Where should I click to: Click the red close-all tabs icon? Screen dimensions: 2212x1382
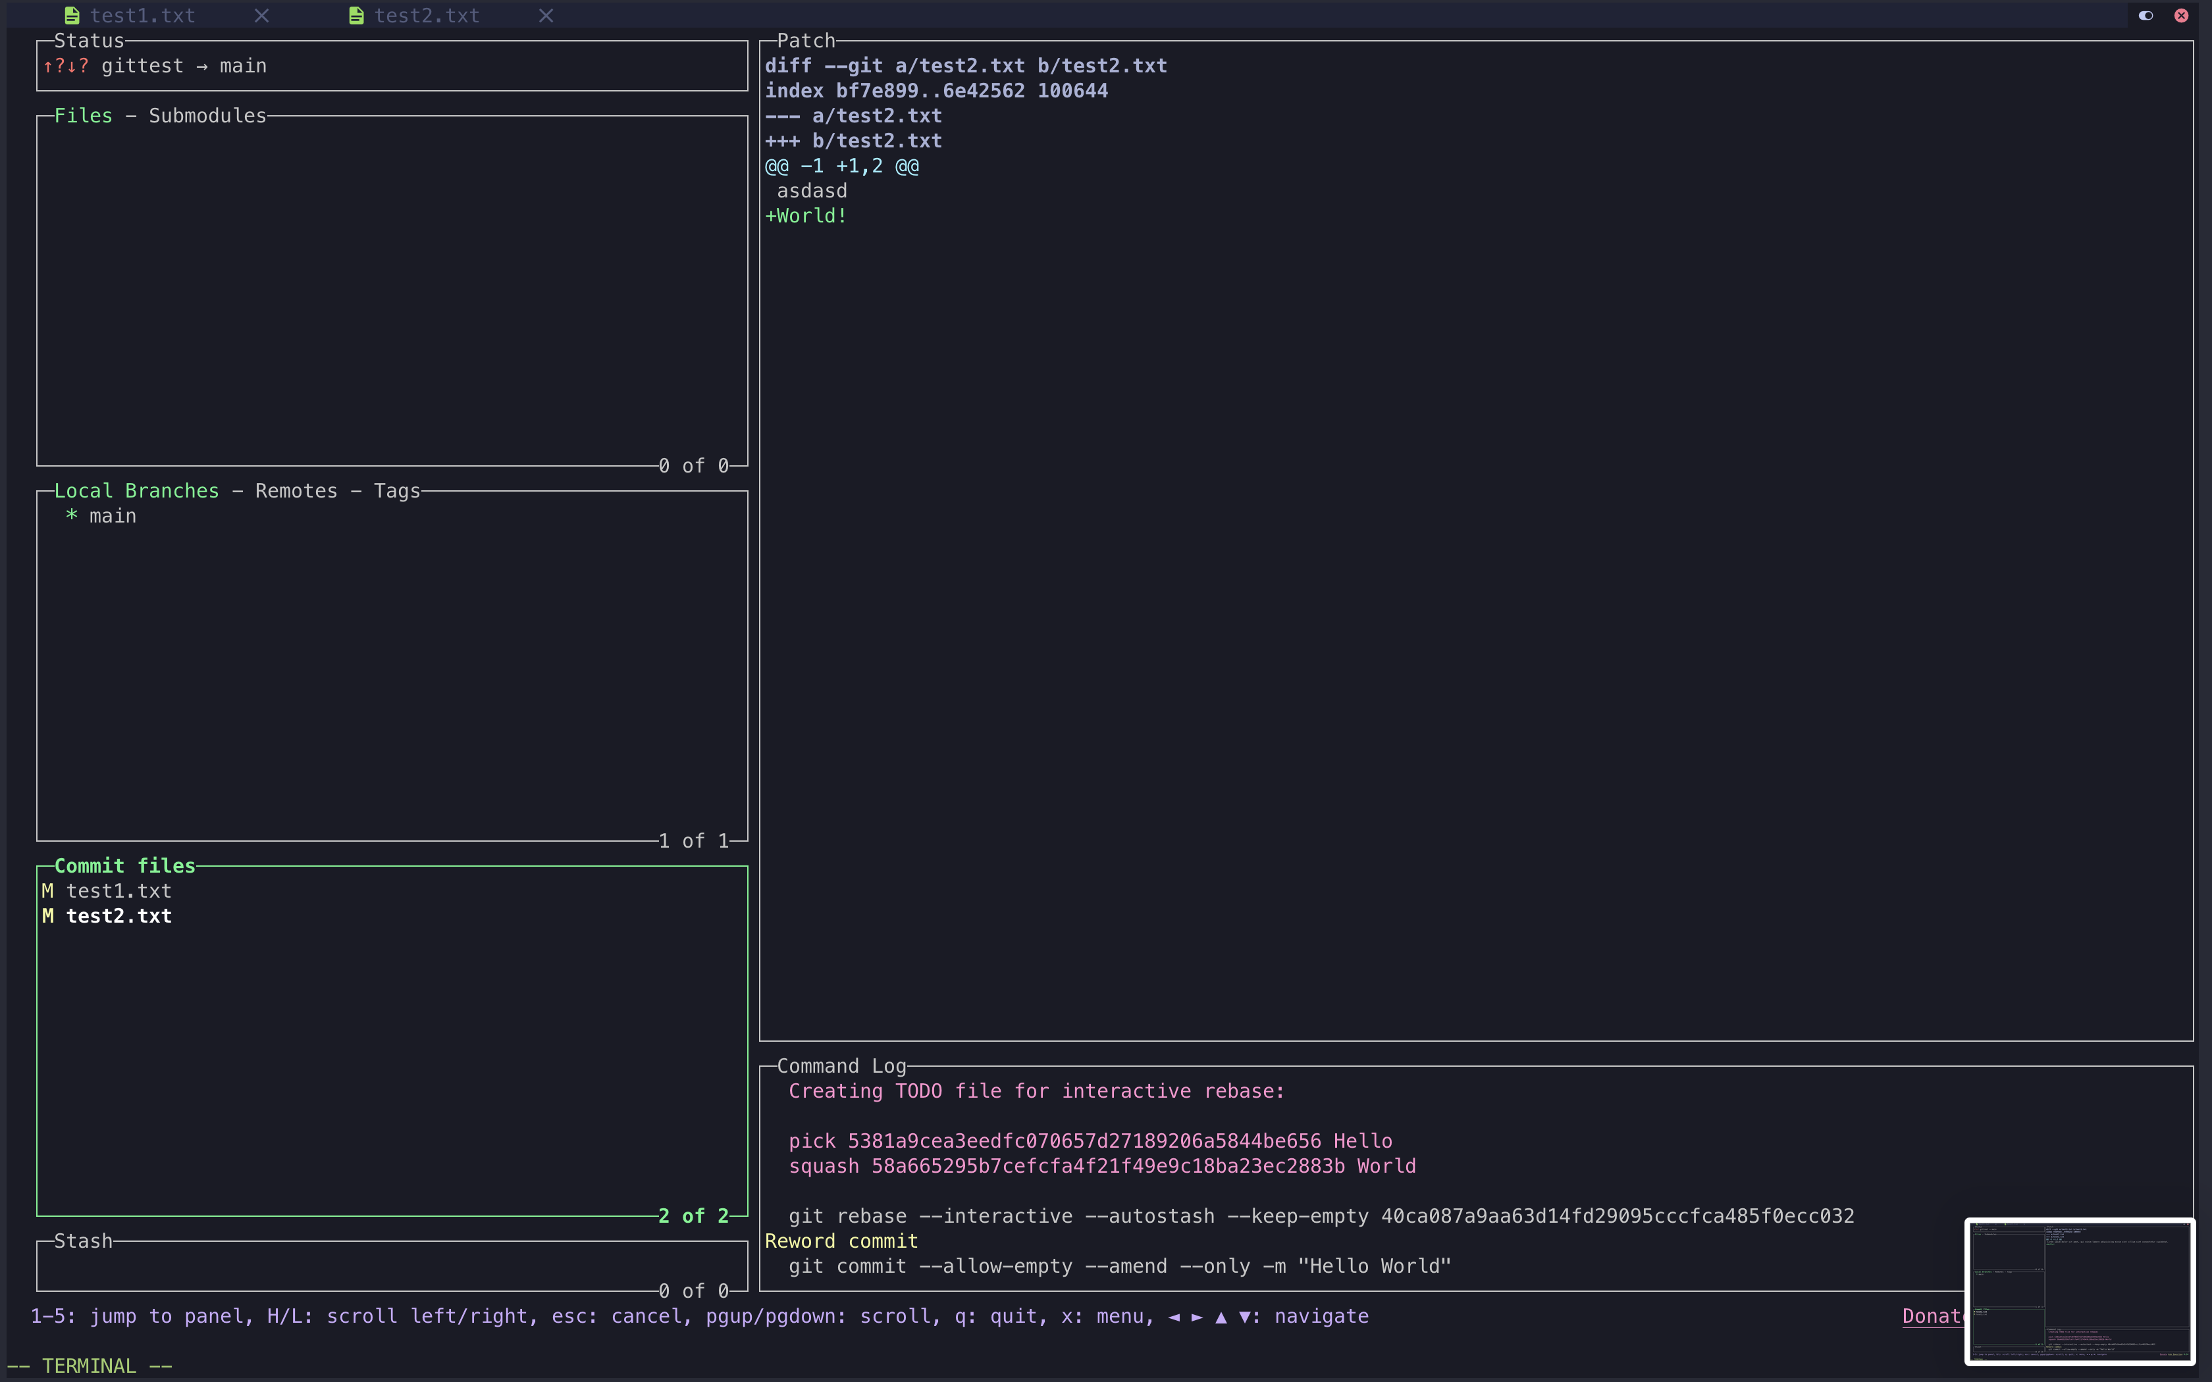pyautogui.click(x=2181, y=16)
